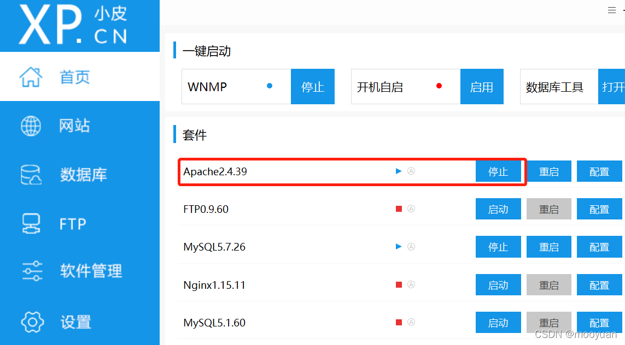Click the grey FTP0.9.60 重启 button
Image resolution: width=625 pixels, height=345 pixels.
549,209
